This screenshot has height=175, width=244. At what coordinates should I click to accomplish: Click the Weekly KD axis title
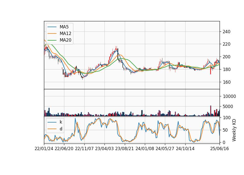click(234, 130)
